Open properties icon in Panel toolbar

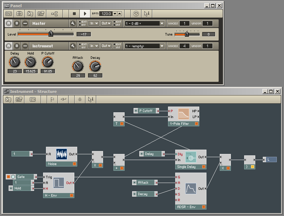tap(41, 14)
